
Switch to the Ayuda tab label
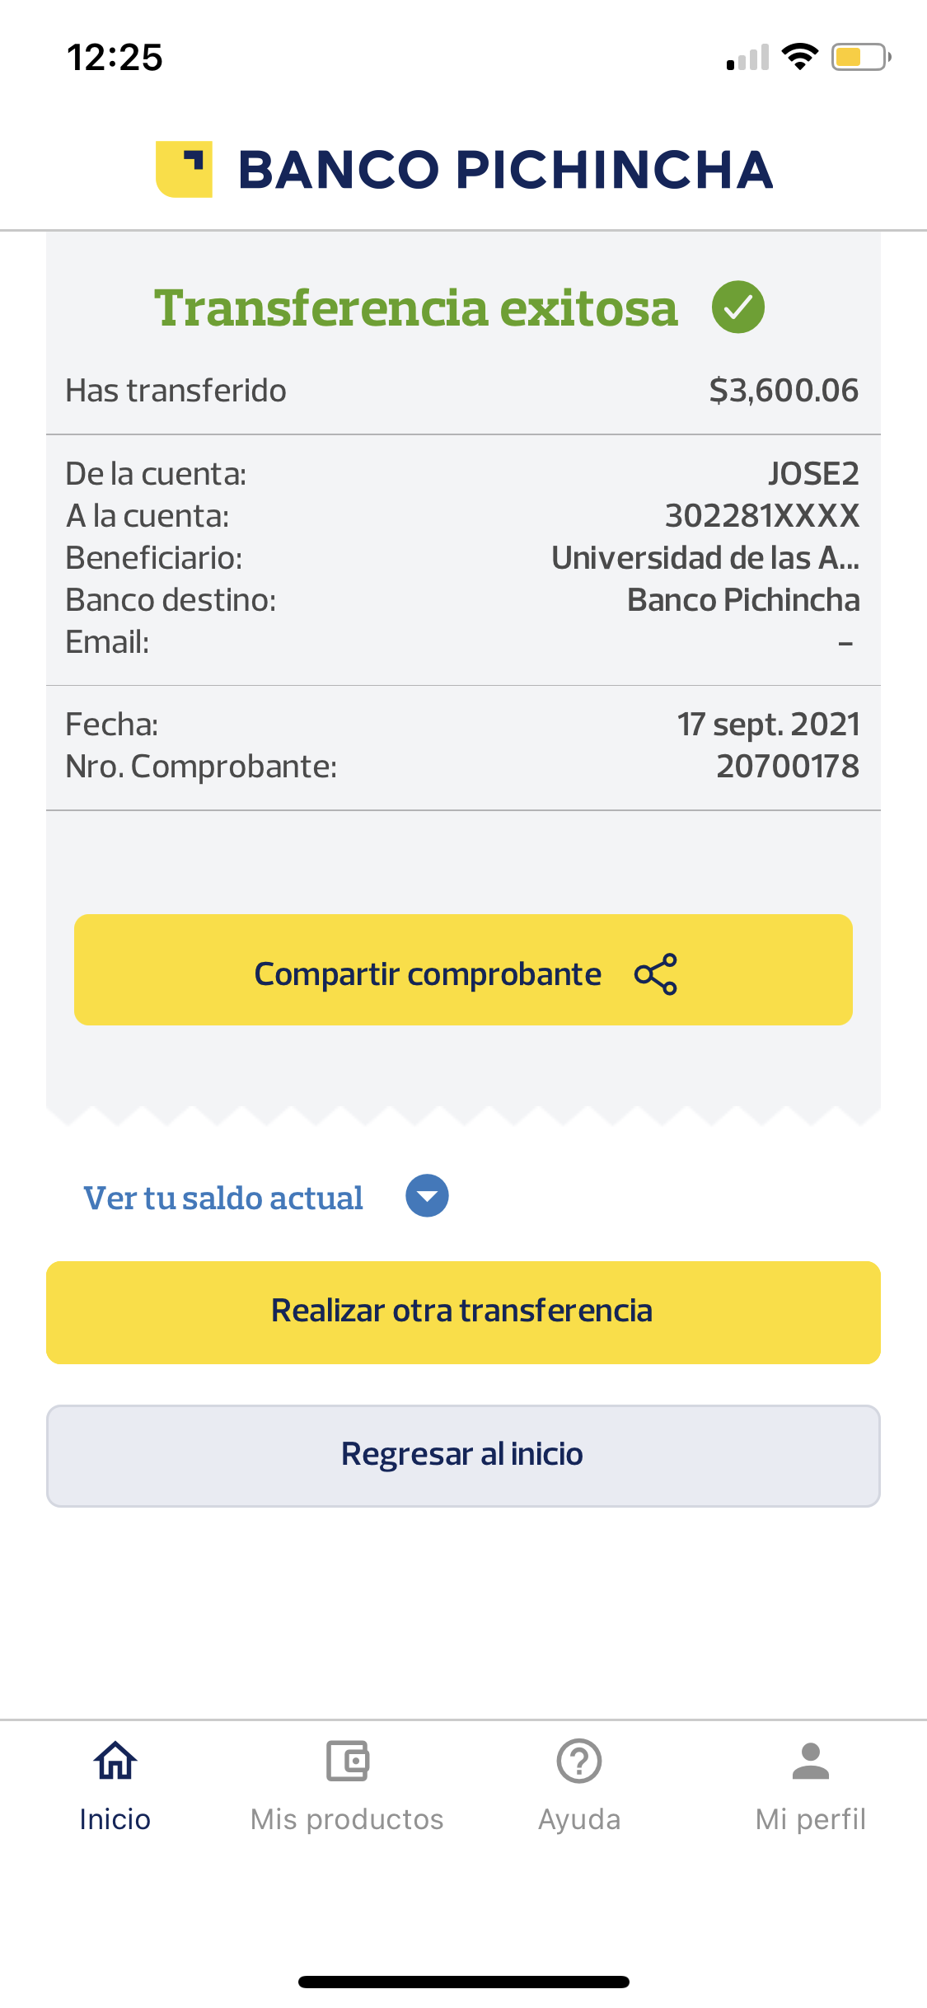point(579,1819)
